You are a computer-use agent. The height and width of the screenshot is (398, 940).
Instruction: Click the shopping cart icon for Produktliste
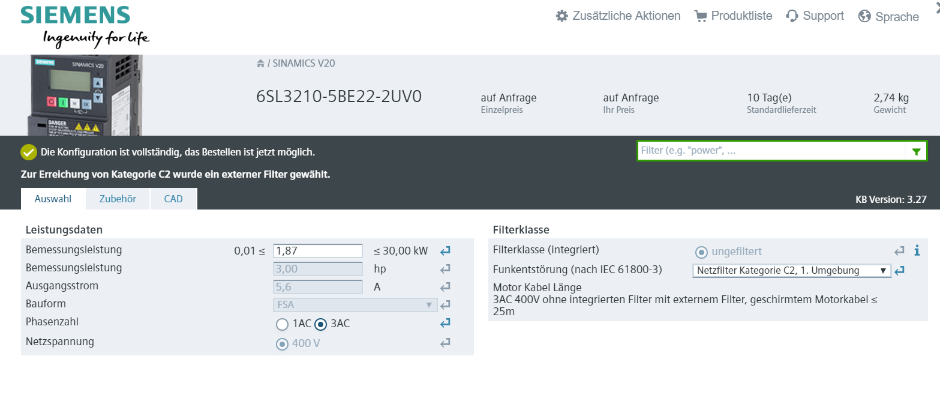click(700, 16)
